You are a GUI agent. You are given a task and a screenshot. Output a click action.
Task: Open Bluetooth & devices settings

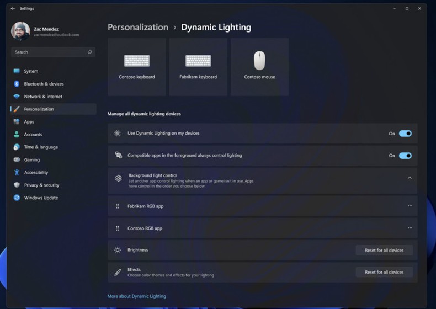(53, 84)
